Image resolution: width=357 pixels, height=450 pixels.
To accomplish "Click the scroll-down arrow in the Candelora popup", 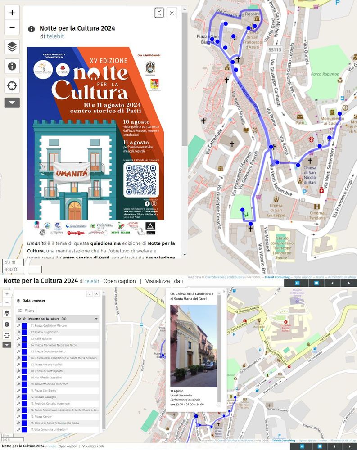I will [x=219, y=405].
